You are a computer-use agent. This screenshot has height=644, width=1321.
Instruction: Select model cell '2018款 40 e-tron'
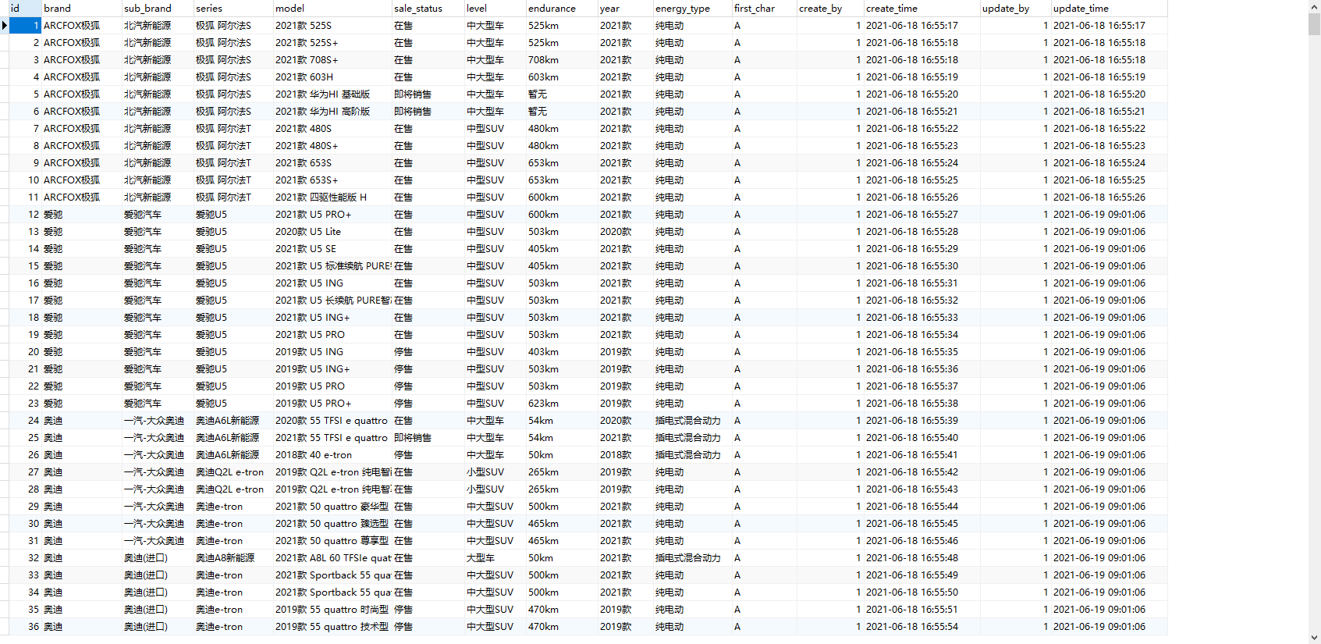[332, 455]
